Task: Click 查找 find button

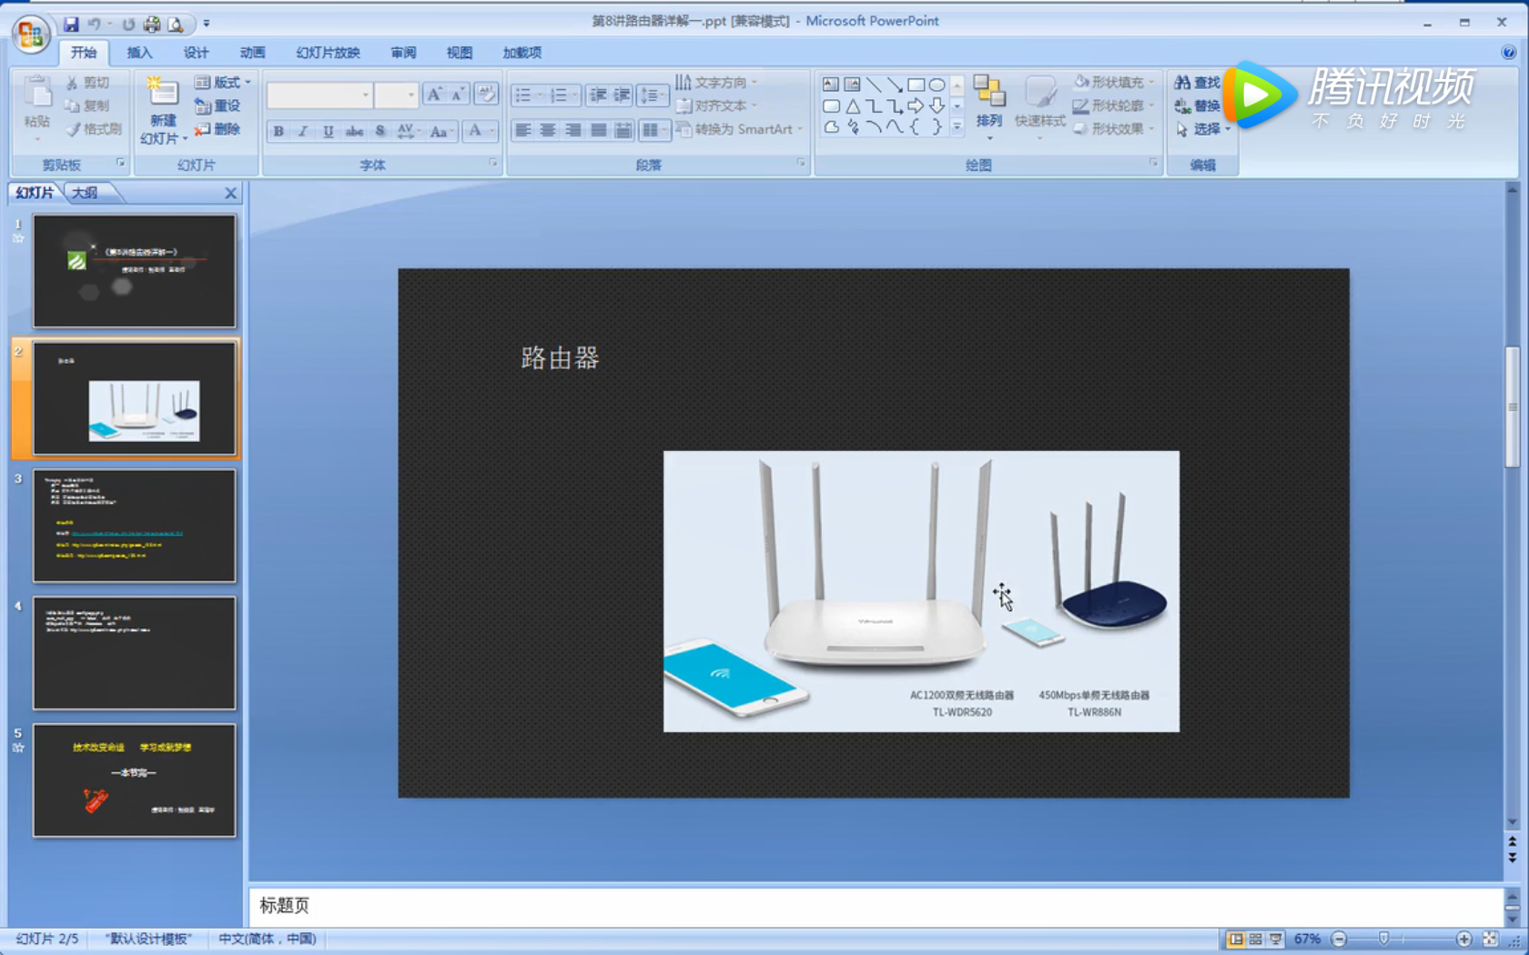Action: pos(1197,83)
